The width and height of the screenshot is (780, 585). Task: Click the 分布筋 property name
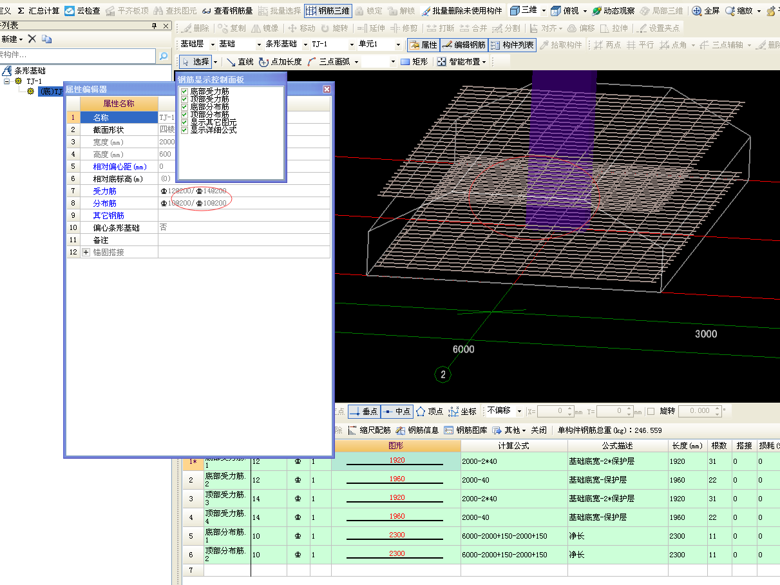[105, 204]
